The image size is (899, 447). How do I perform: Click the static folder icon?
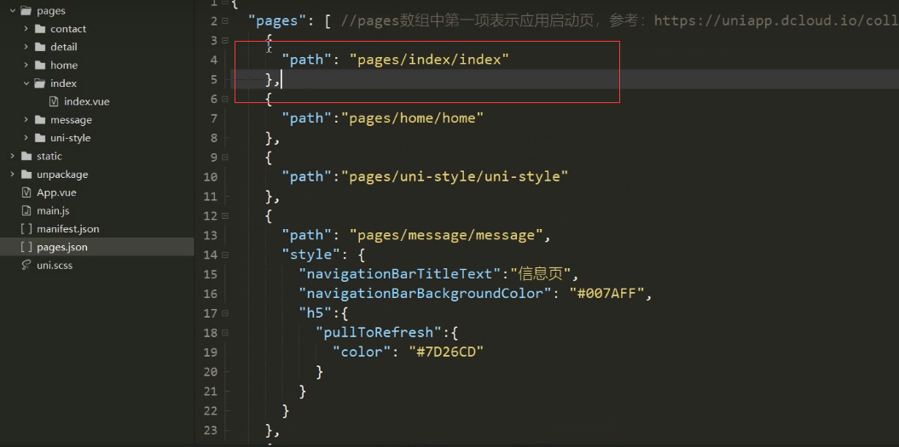coord(26,157)
